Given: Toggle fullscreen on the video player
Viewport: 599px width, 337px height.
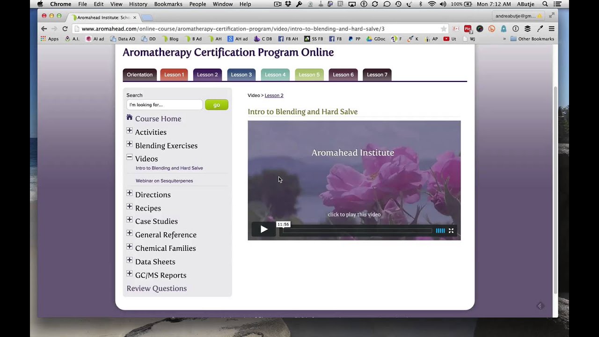Looking at the screenshot, I should coord(451,231).
